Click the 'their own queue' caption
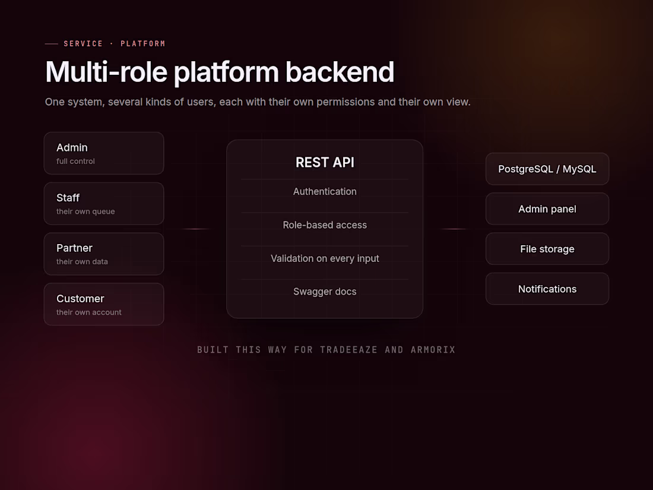This screenshot has height=490, width=653. click(x=85, y=211)
